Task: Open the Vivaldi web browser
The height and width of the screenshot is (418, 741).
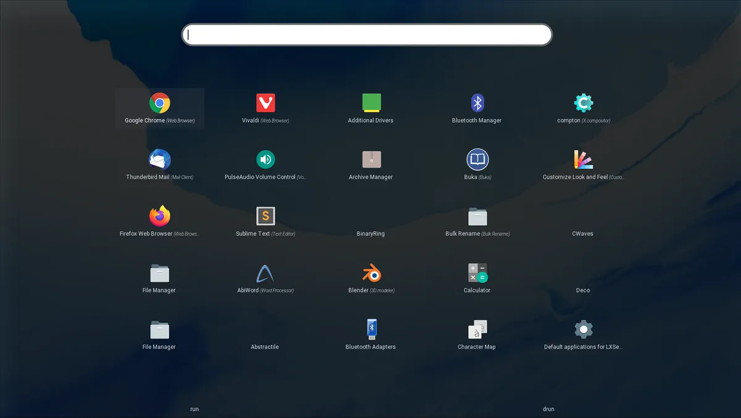Action: pos(266,109)
